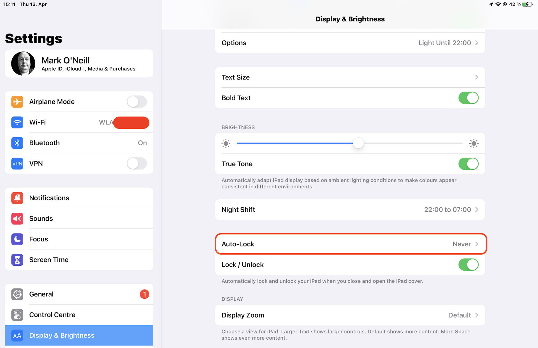
Task: Tap the Bluetooth icon in sidebar
Action: (x=17, y=143)
